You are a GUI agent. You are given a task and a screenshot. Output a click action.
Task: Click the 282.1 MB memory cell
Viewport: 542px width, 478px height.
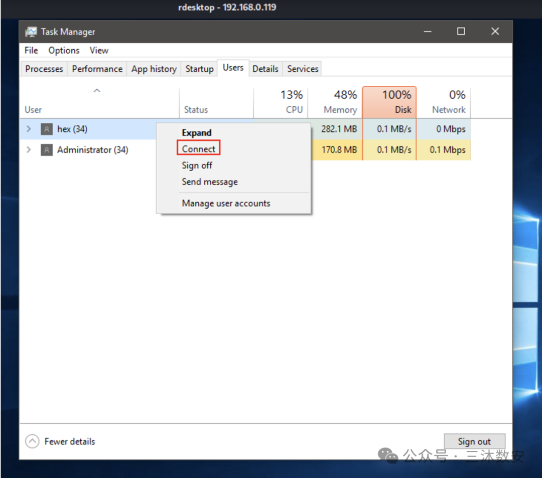(x=337, y=129)
